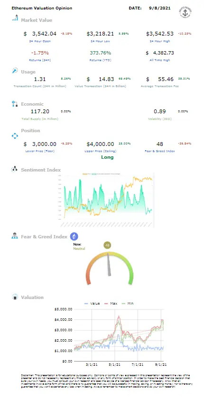Click the Economic section icon
204x398 pixels.
click(15, 104)
